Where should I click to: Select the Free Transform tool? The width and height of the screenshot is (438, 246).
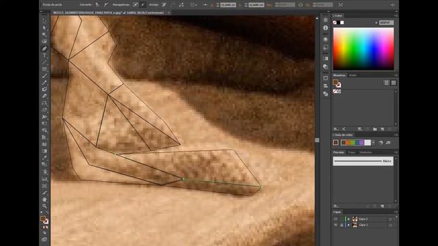click(x=44, y=124)
